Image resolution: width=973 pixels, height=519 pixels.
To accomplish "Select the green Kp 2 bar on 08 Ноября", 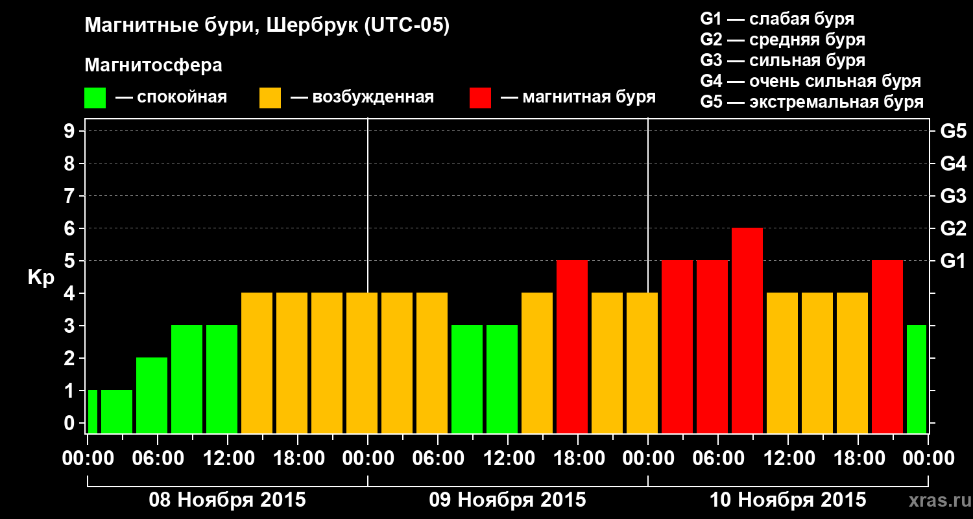I will point(152,396).
